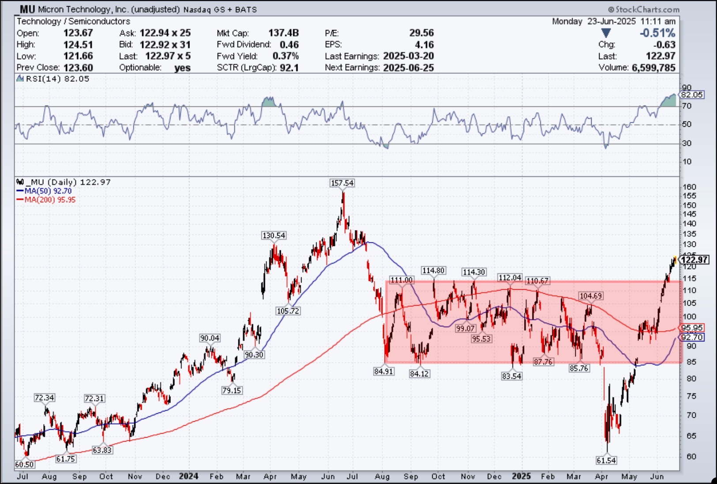Click the RSI current value tag 82.05
The image size is (717, 484).
[691, 95]
